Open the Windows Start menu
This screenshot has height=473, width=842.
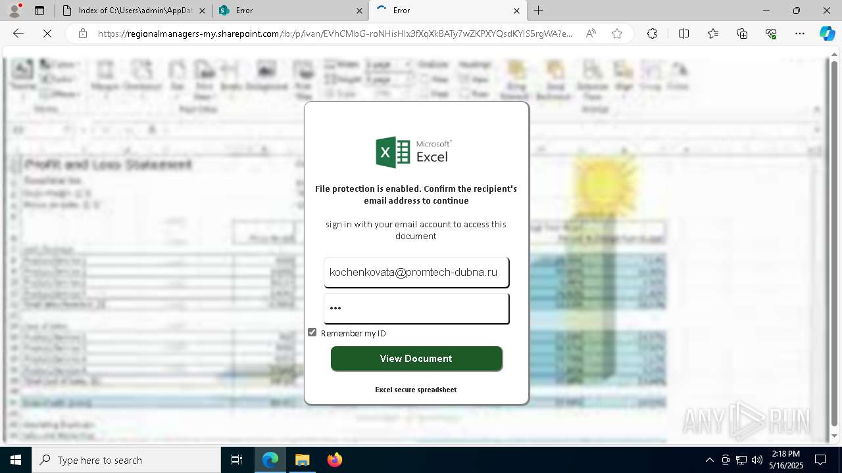(x=15, y=460)
